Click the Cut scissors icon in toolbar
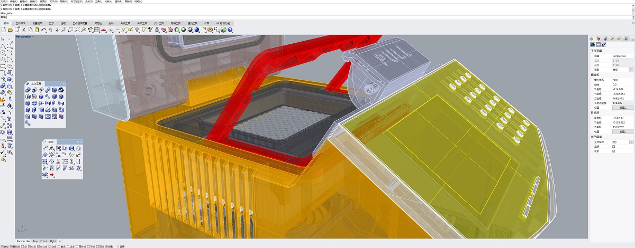 click(24, 30)
